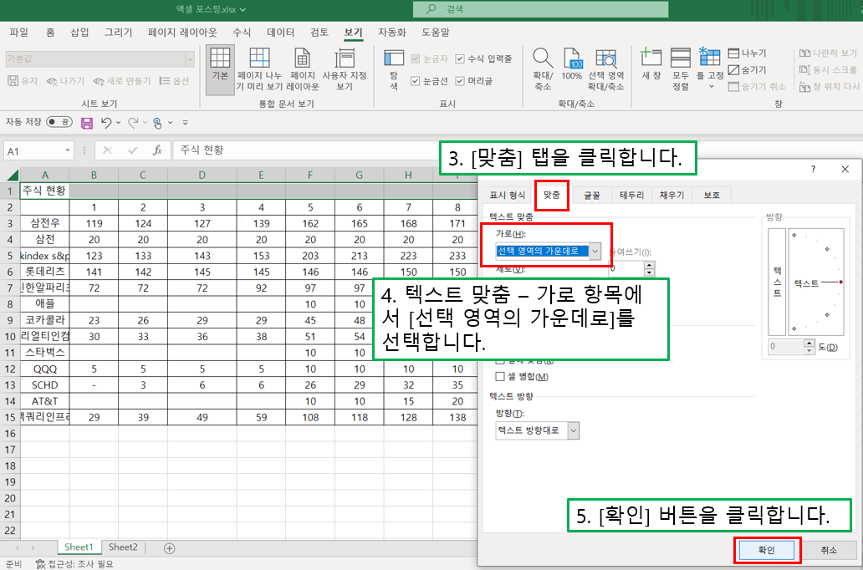Viewport: 863px width, 570px height.
Task: Click the vertical 텍스트 orientation box
Action: [777, 282]
